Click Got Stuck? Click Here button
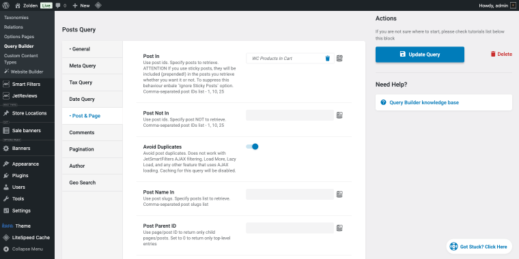The width and height of the screenshot is (519, 259). click(479, 247)
